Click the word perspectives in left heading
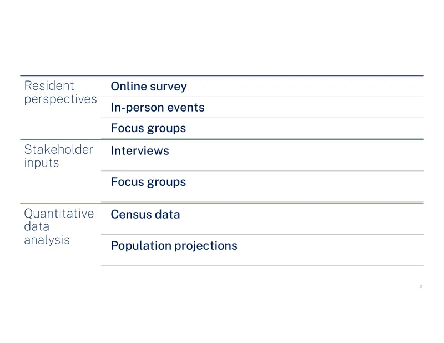 click(60, 99)
